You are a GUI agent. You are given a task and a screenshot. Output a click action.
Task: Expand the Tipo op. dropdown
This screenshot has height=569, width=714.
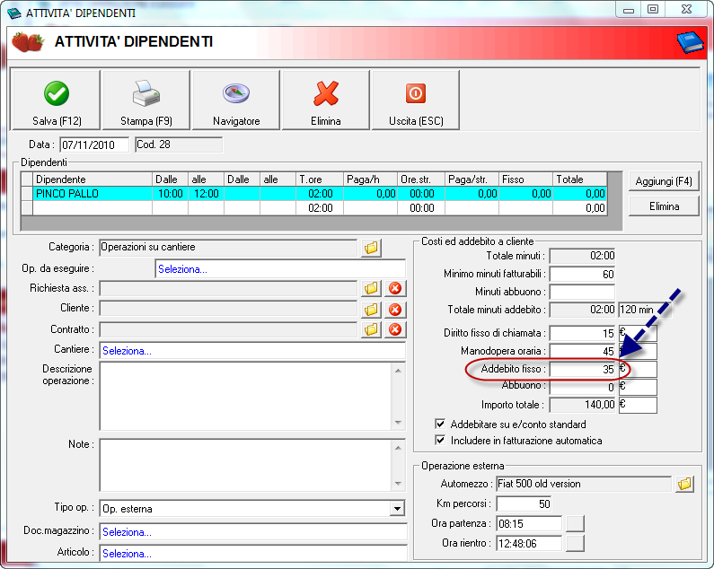coord(397,509)
